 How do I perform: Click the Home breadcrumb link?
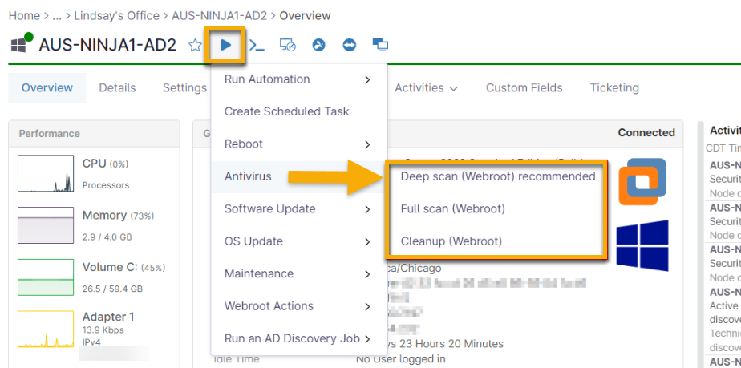click(x=24, y=15)
